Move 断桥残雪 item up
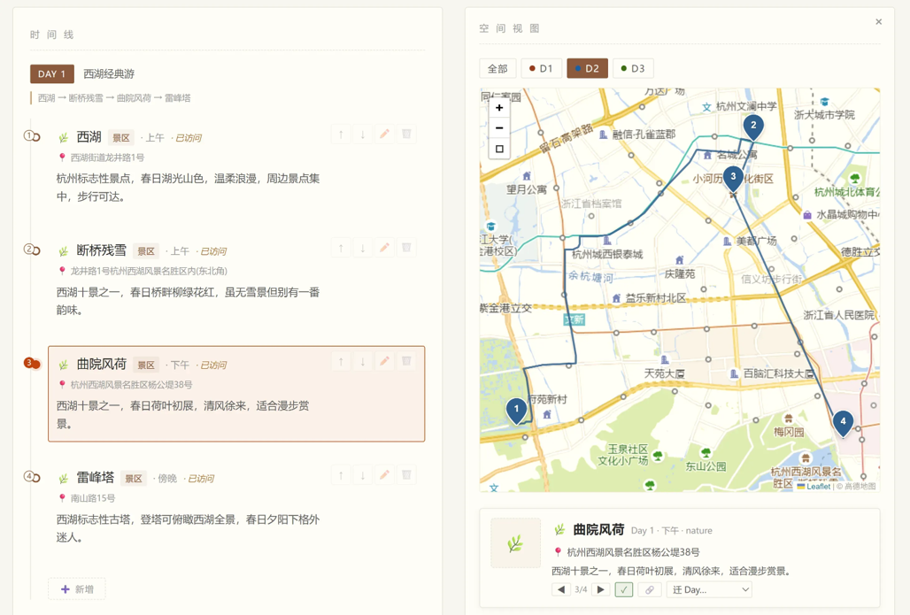This screenshot has height=615, width=910. [341, 249]
